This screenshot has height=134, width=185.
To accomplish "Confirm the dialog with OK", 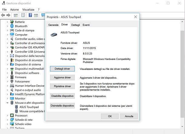I will tap(110, 116).
